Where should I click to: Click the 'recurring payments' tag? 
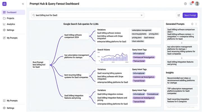click(139, 34)
